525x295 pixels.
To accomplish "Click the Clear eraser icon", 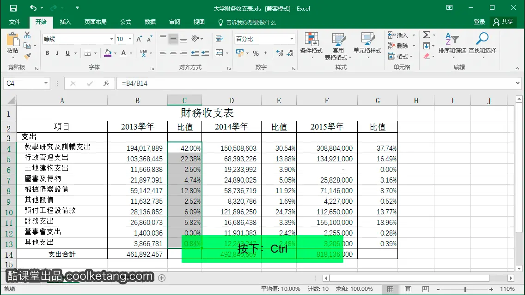I will point(426,56).
